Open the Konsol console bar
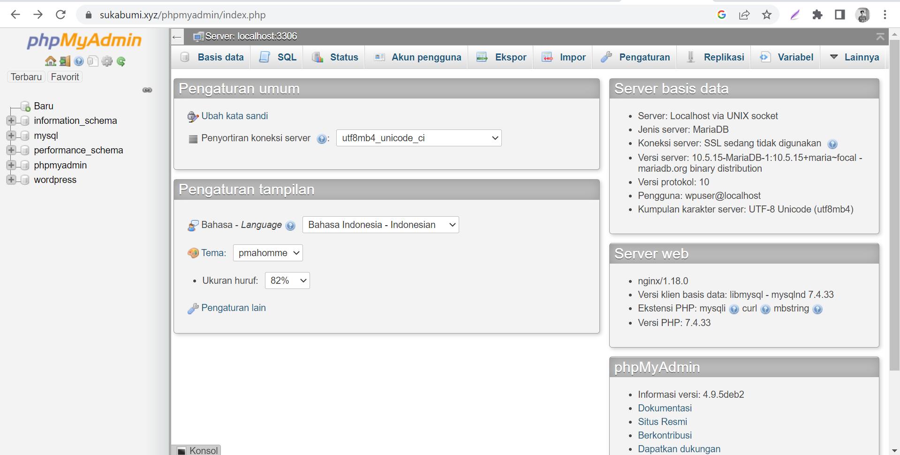 [197, 450]
